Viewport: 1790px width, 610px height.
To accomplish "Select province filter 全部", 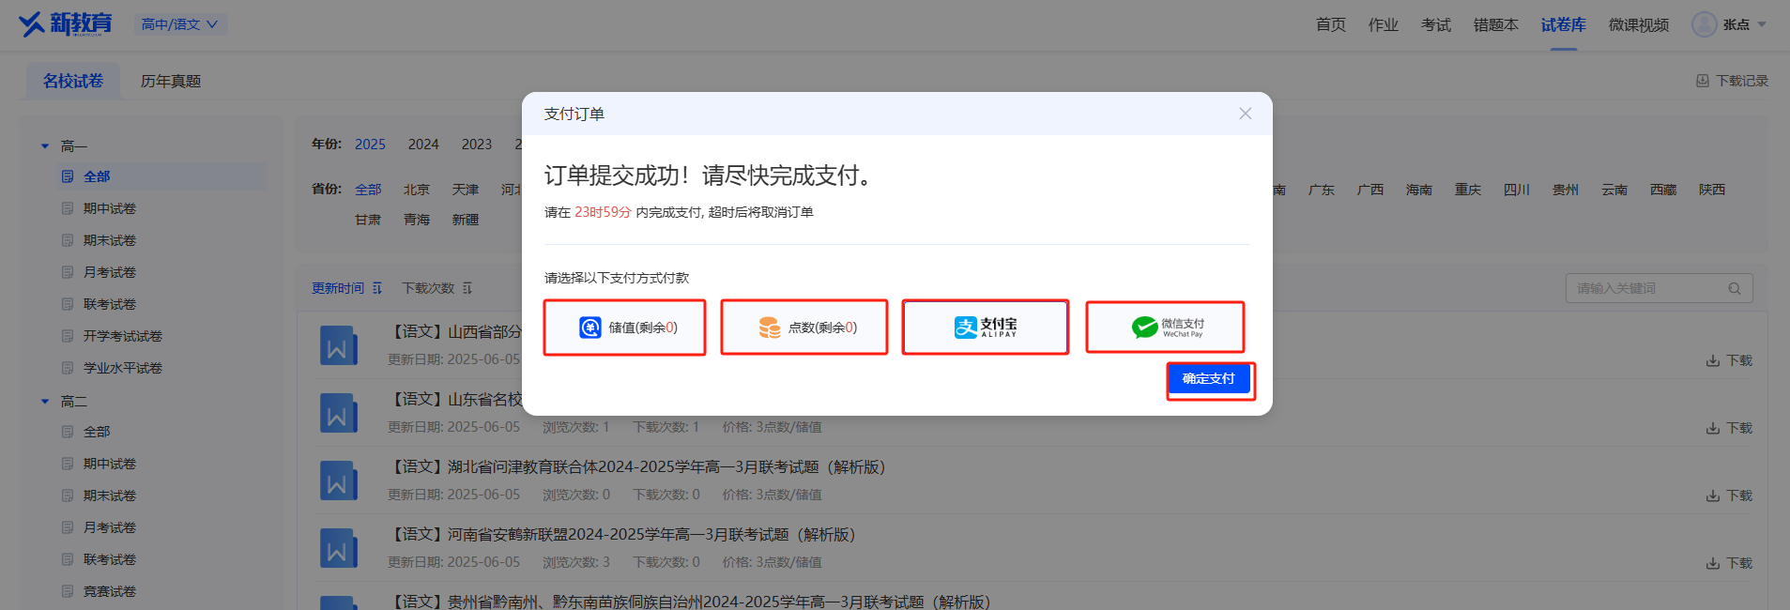I will [x=368, y=190].
